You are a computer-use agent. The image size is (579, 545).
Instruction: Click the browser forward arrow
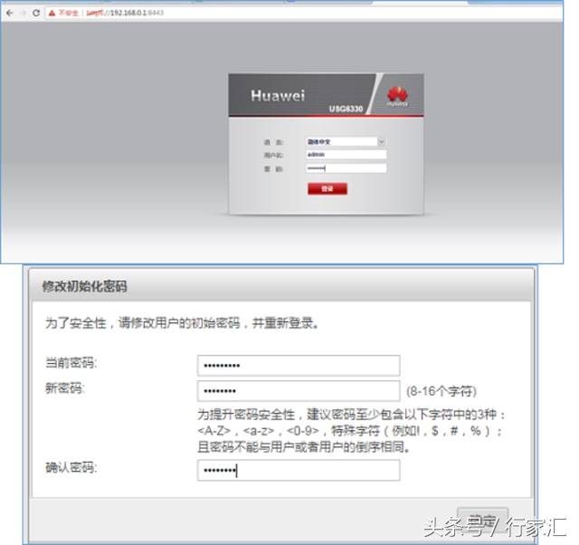[23, 13]
